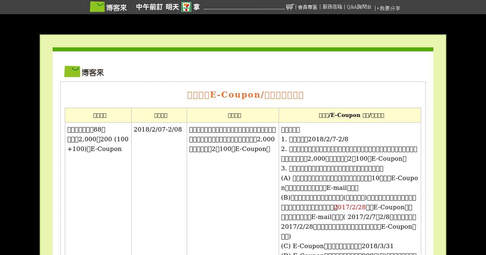Click 我要分享 share link
This screenshot has height=255, width=486.
tap(389, 8)
